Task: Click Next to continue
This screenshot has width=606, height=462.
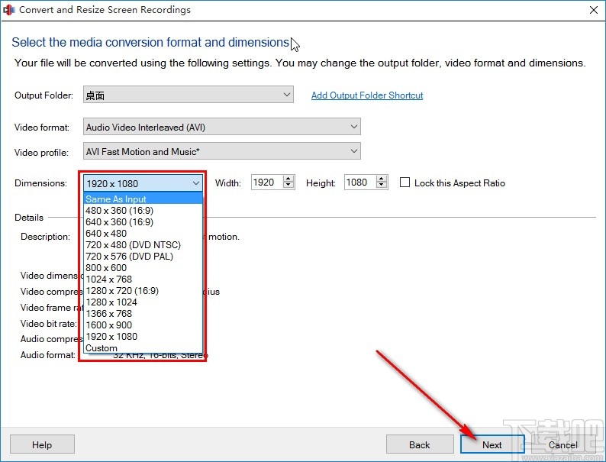Action: pos(492,444)
